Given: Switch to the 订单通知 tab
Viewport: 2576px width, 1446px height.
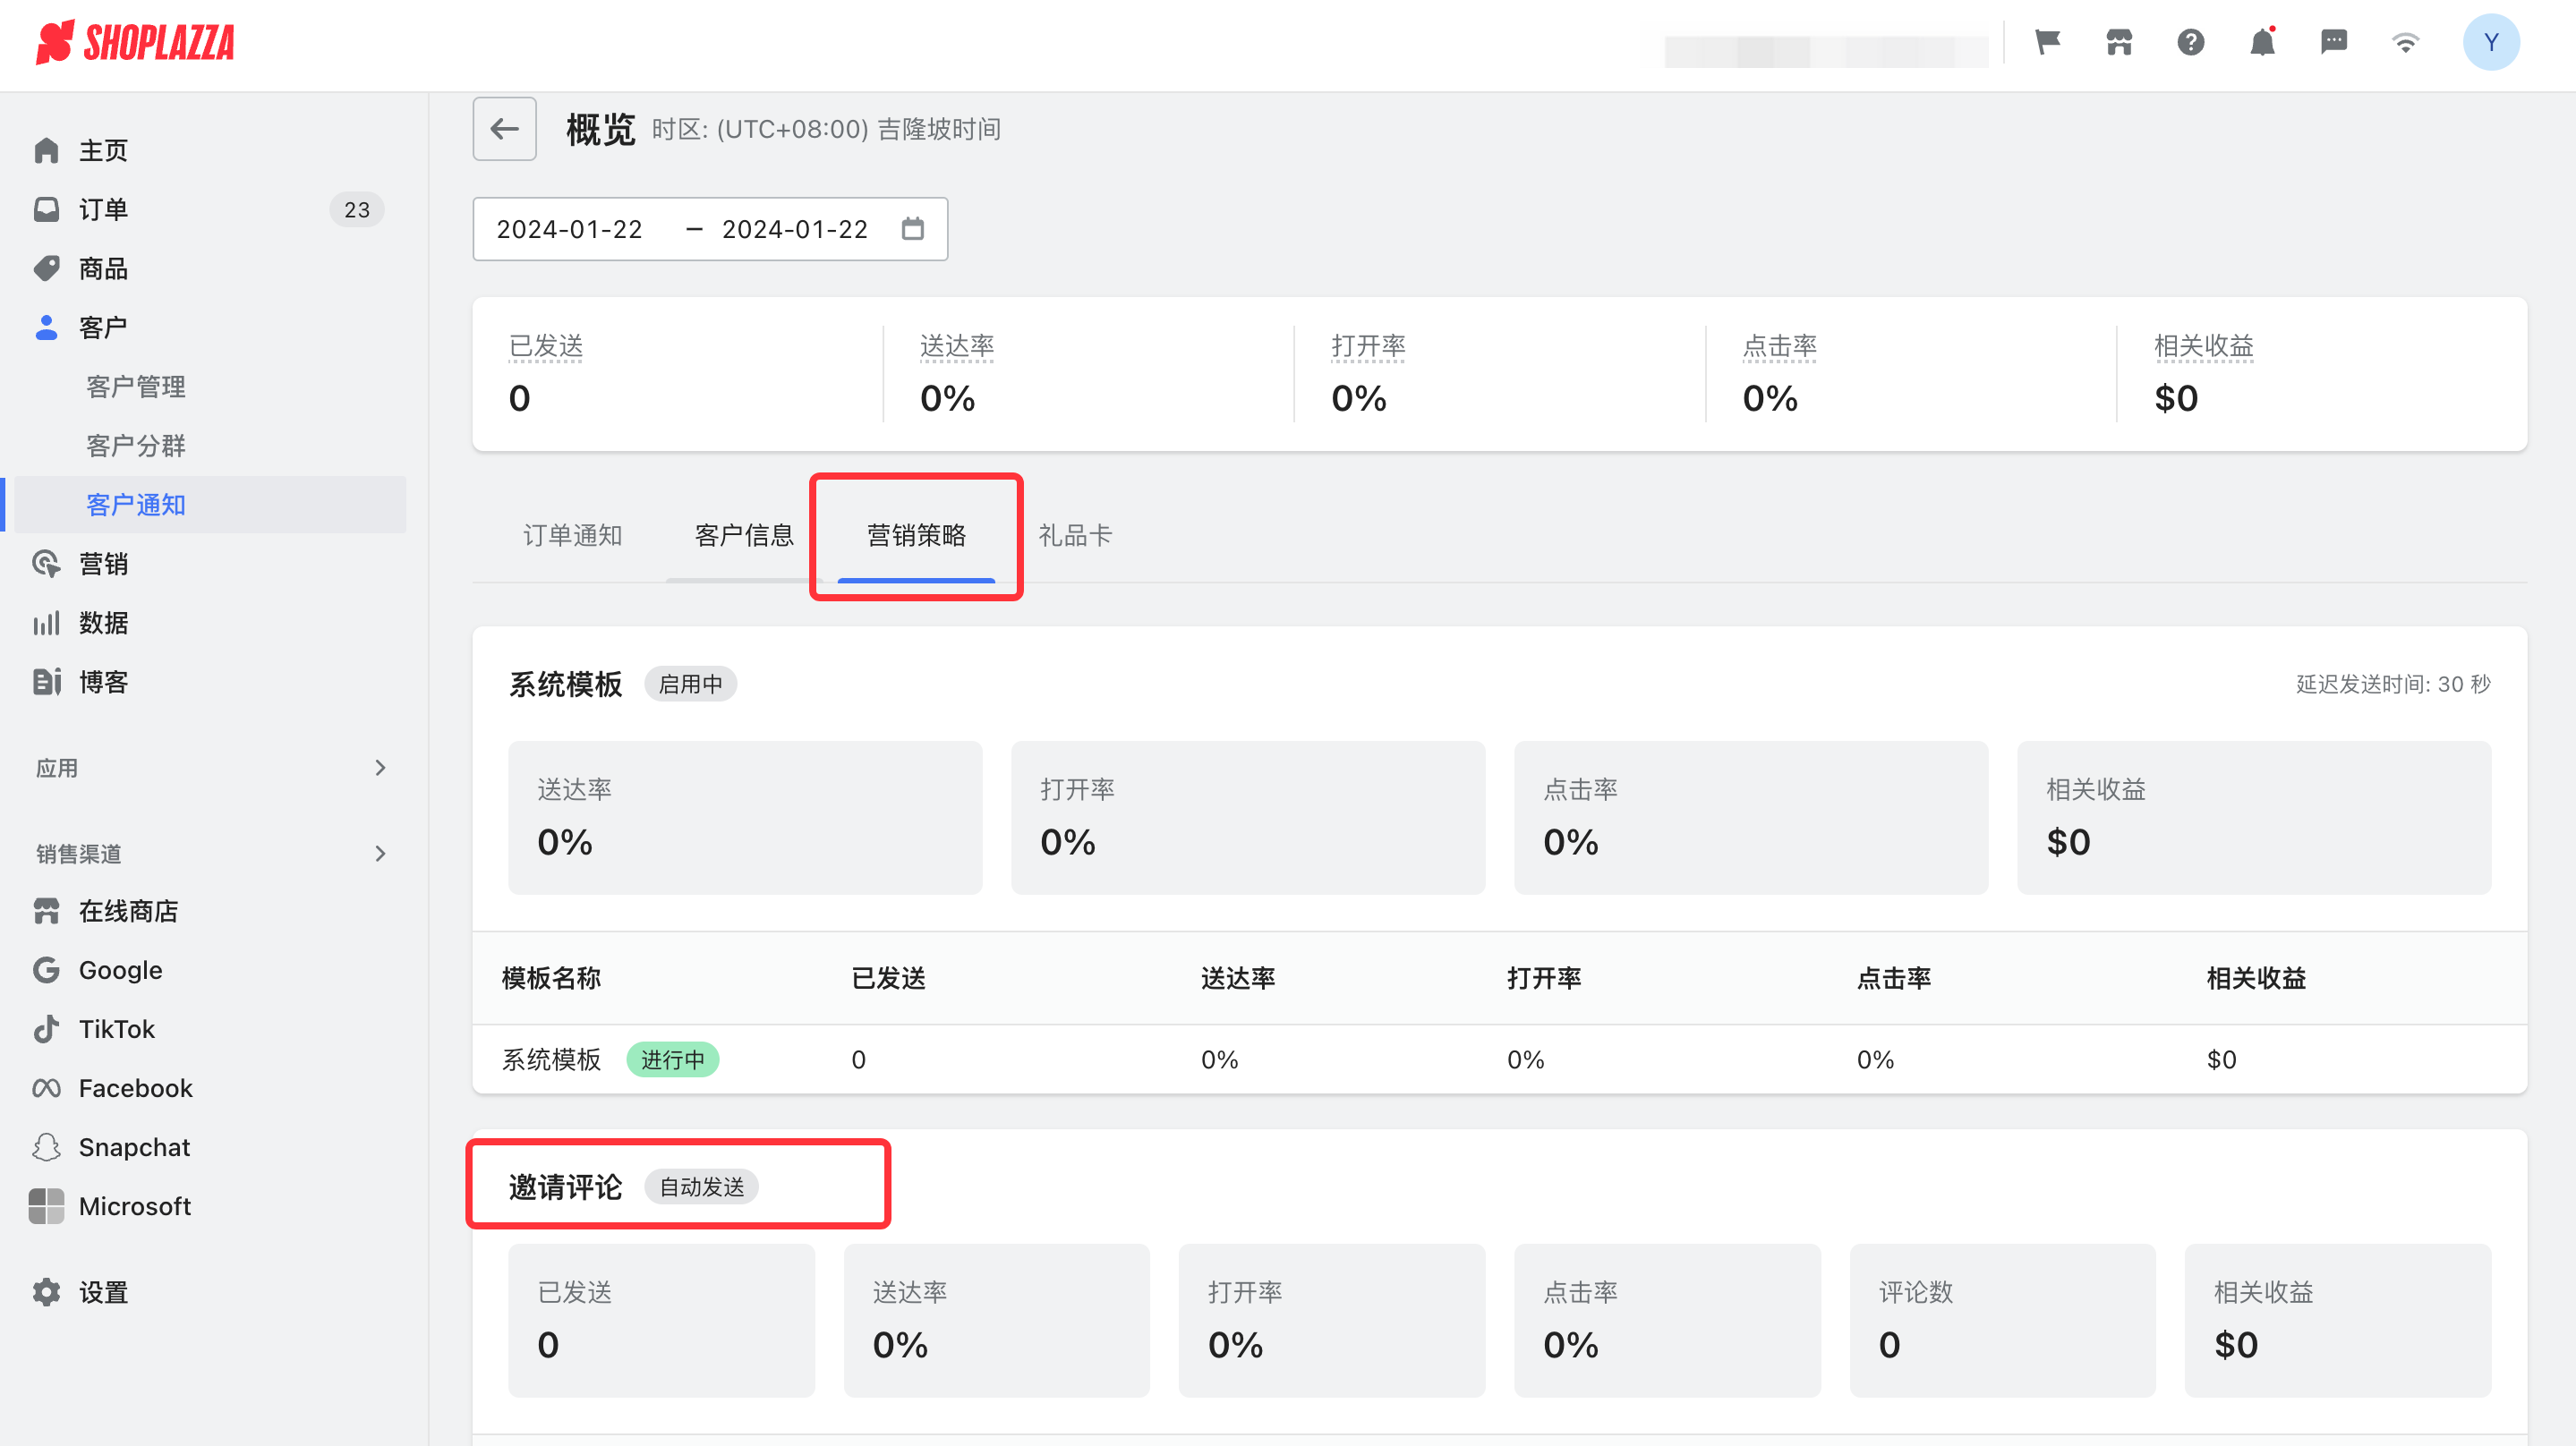Looking at the screenshot, I should pyautogui.click(x=571, y=536).
